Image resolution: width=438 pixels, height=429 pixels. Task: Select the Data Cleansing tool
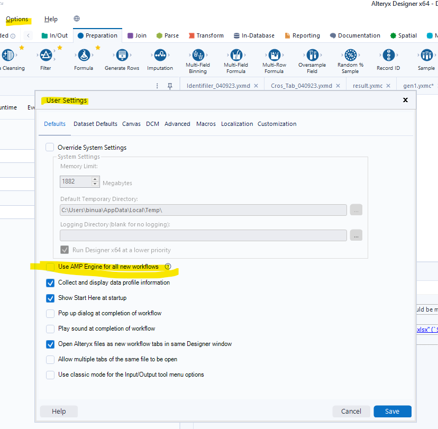point(8,54)
